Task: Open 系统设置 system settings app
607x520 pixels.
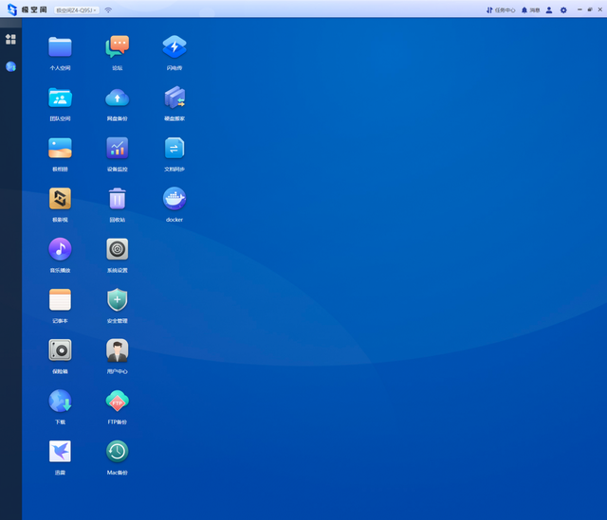Action: 118,249
